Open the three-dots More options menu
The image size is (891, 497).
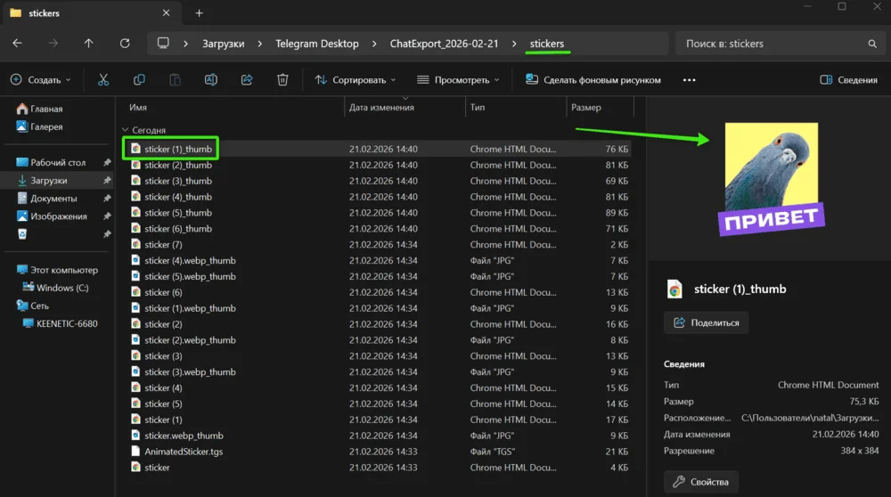689,80
